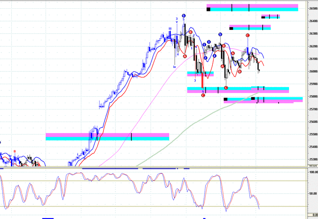
Task: Click the tall bright red candle near 25900
Action: click(202, 81)
